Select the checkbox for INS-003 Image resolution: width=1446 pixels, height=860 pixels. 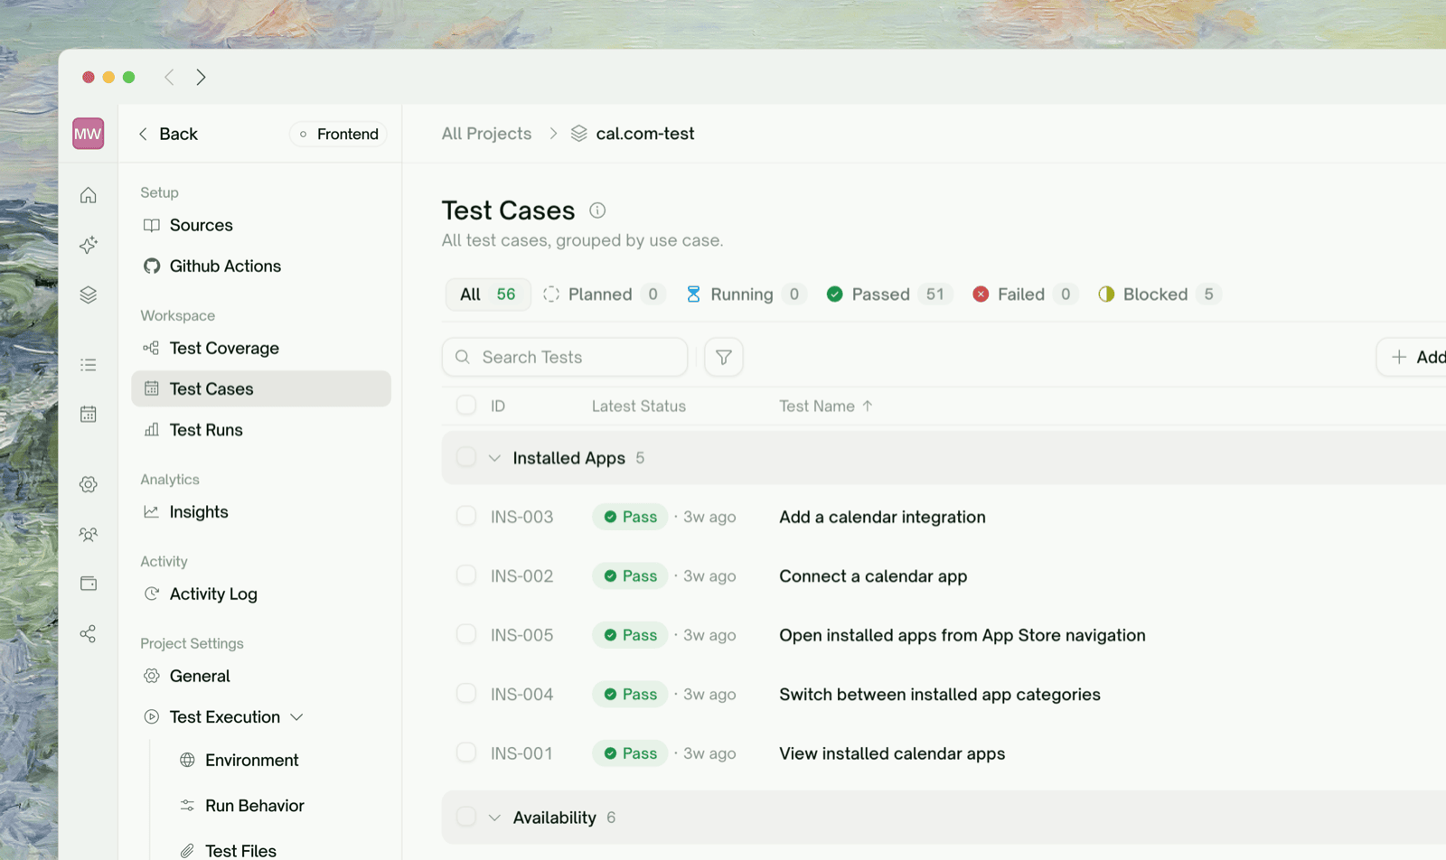coord(466,516)
